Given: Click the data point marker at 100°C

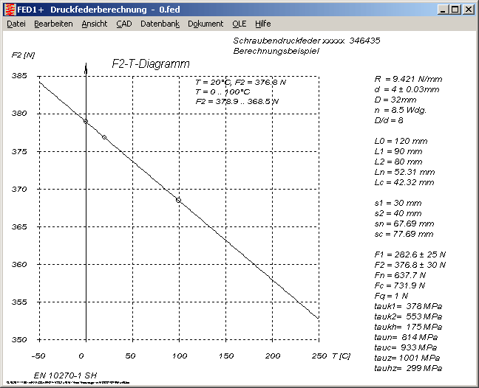Looking at the screenshot, I should (178, 200).
